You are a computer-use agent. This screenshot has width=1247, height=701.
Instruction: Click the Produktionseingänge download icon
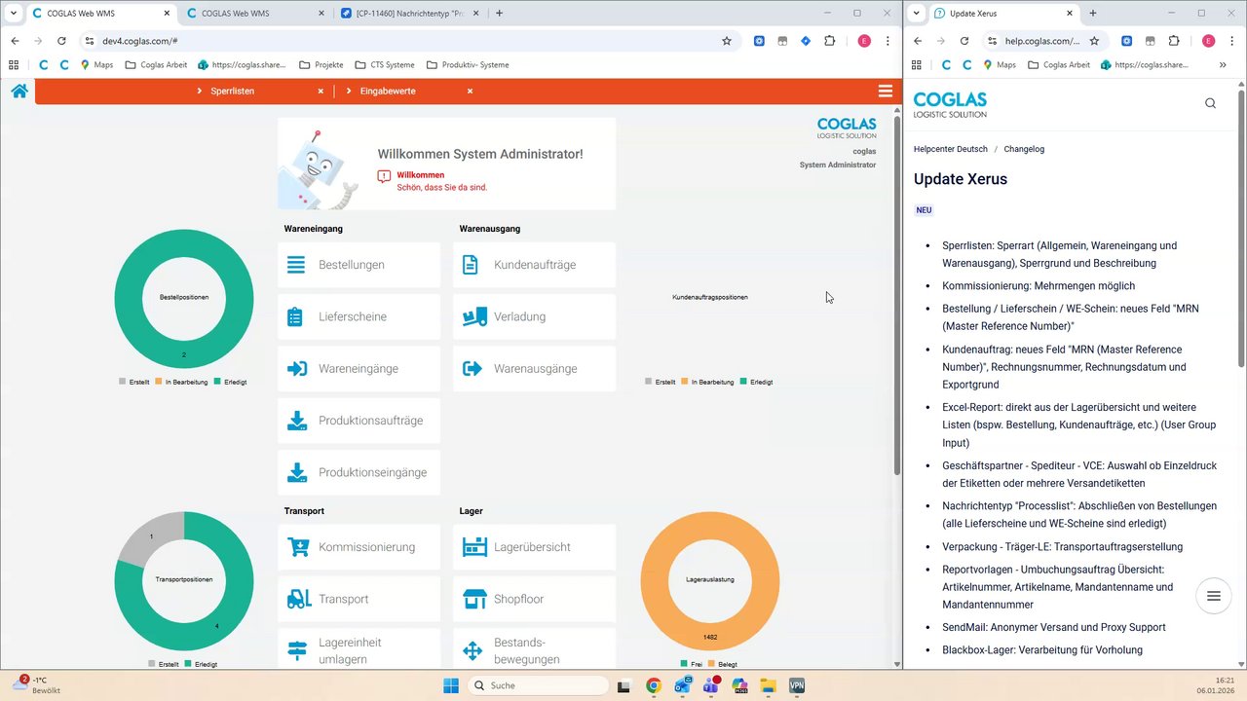(297, 472)
